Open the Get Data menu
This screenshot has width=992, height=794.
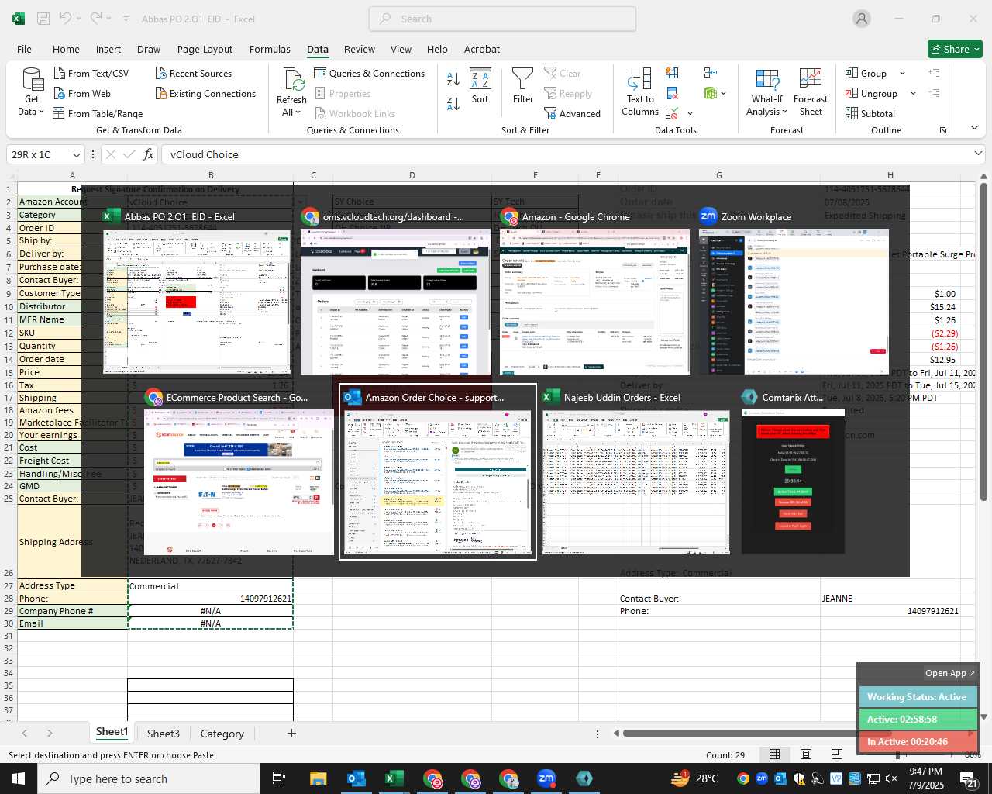(x=32, y=91)
